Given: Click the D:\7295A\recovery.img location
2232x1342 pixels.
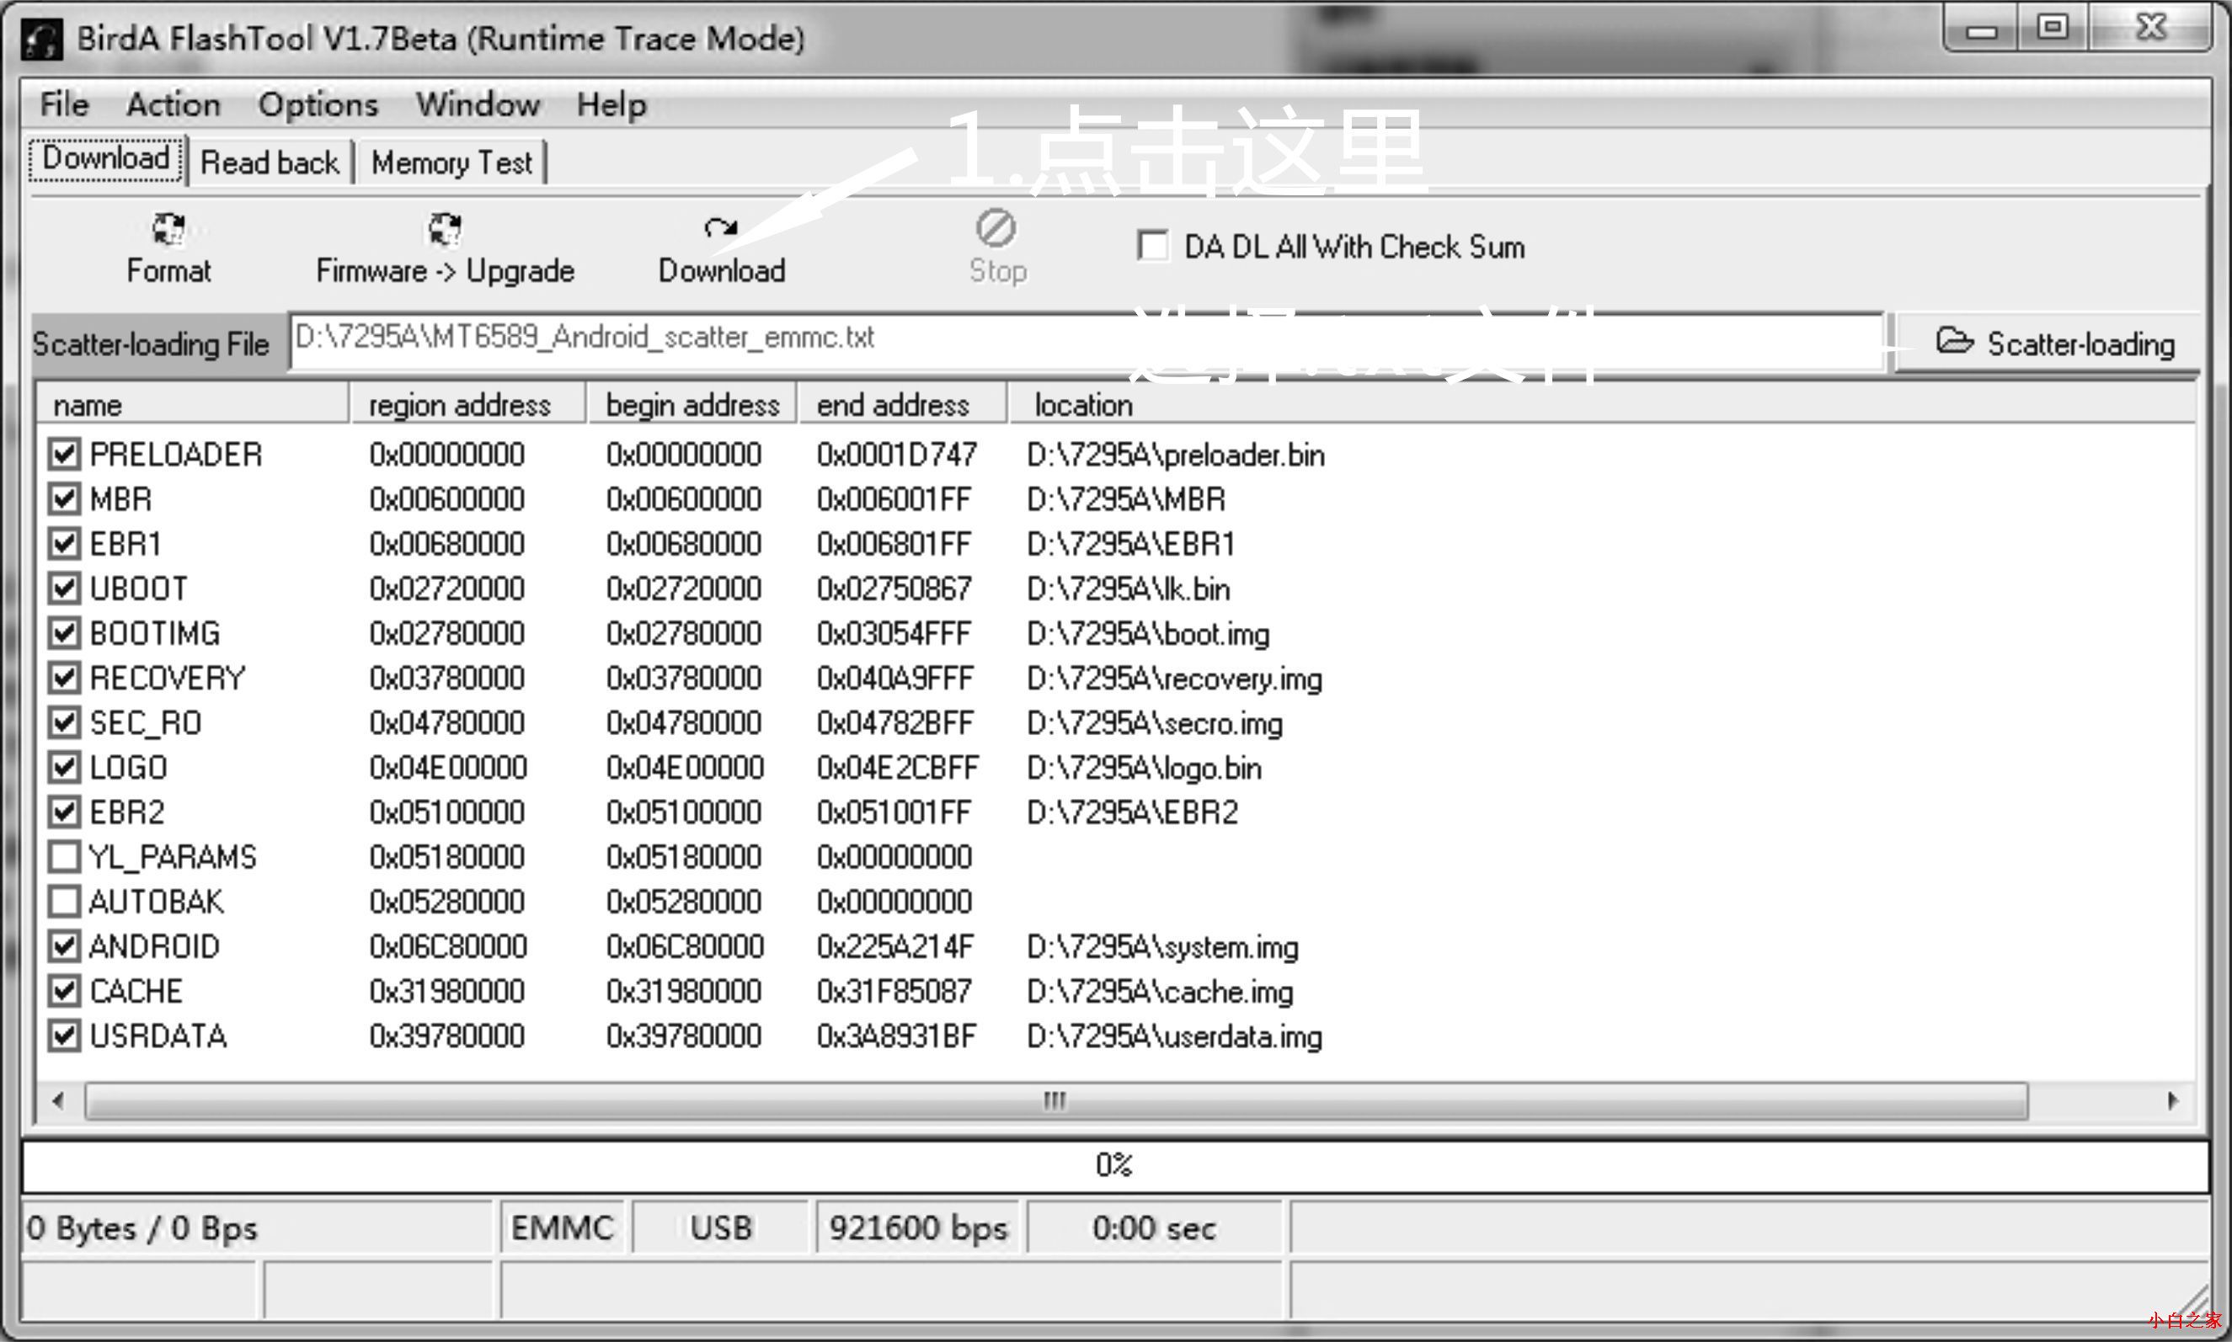Looking at the screenshot, I should [x=1174, y=679].
